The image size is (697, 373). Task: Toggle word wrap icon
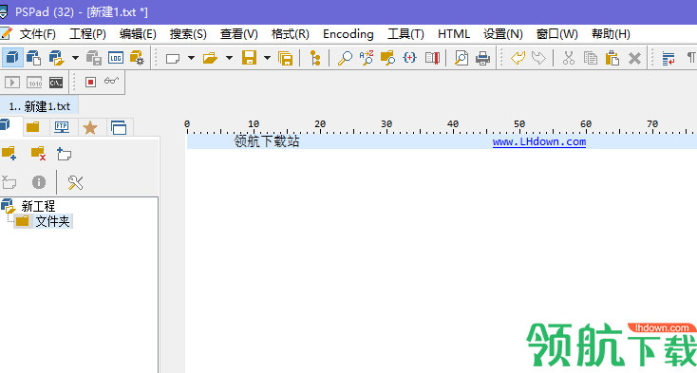[669, 58]
